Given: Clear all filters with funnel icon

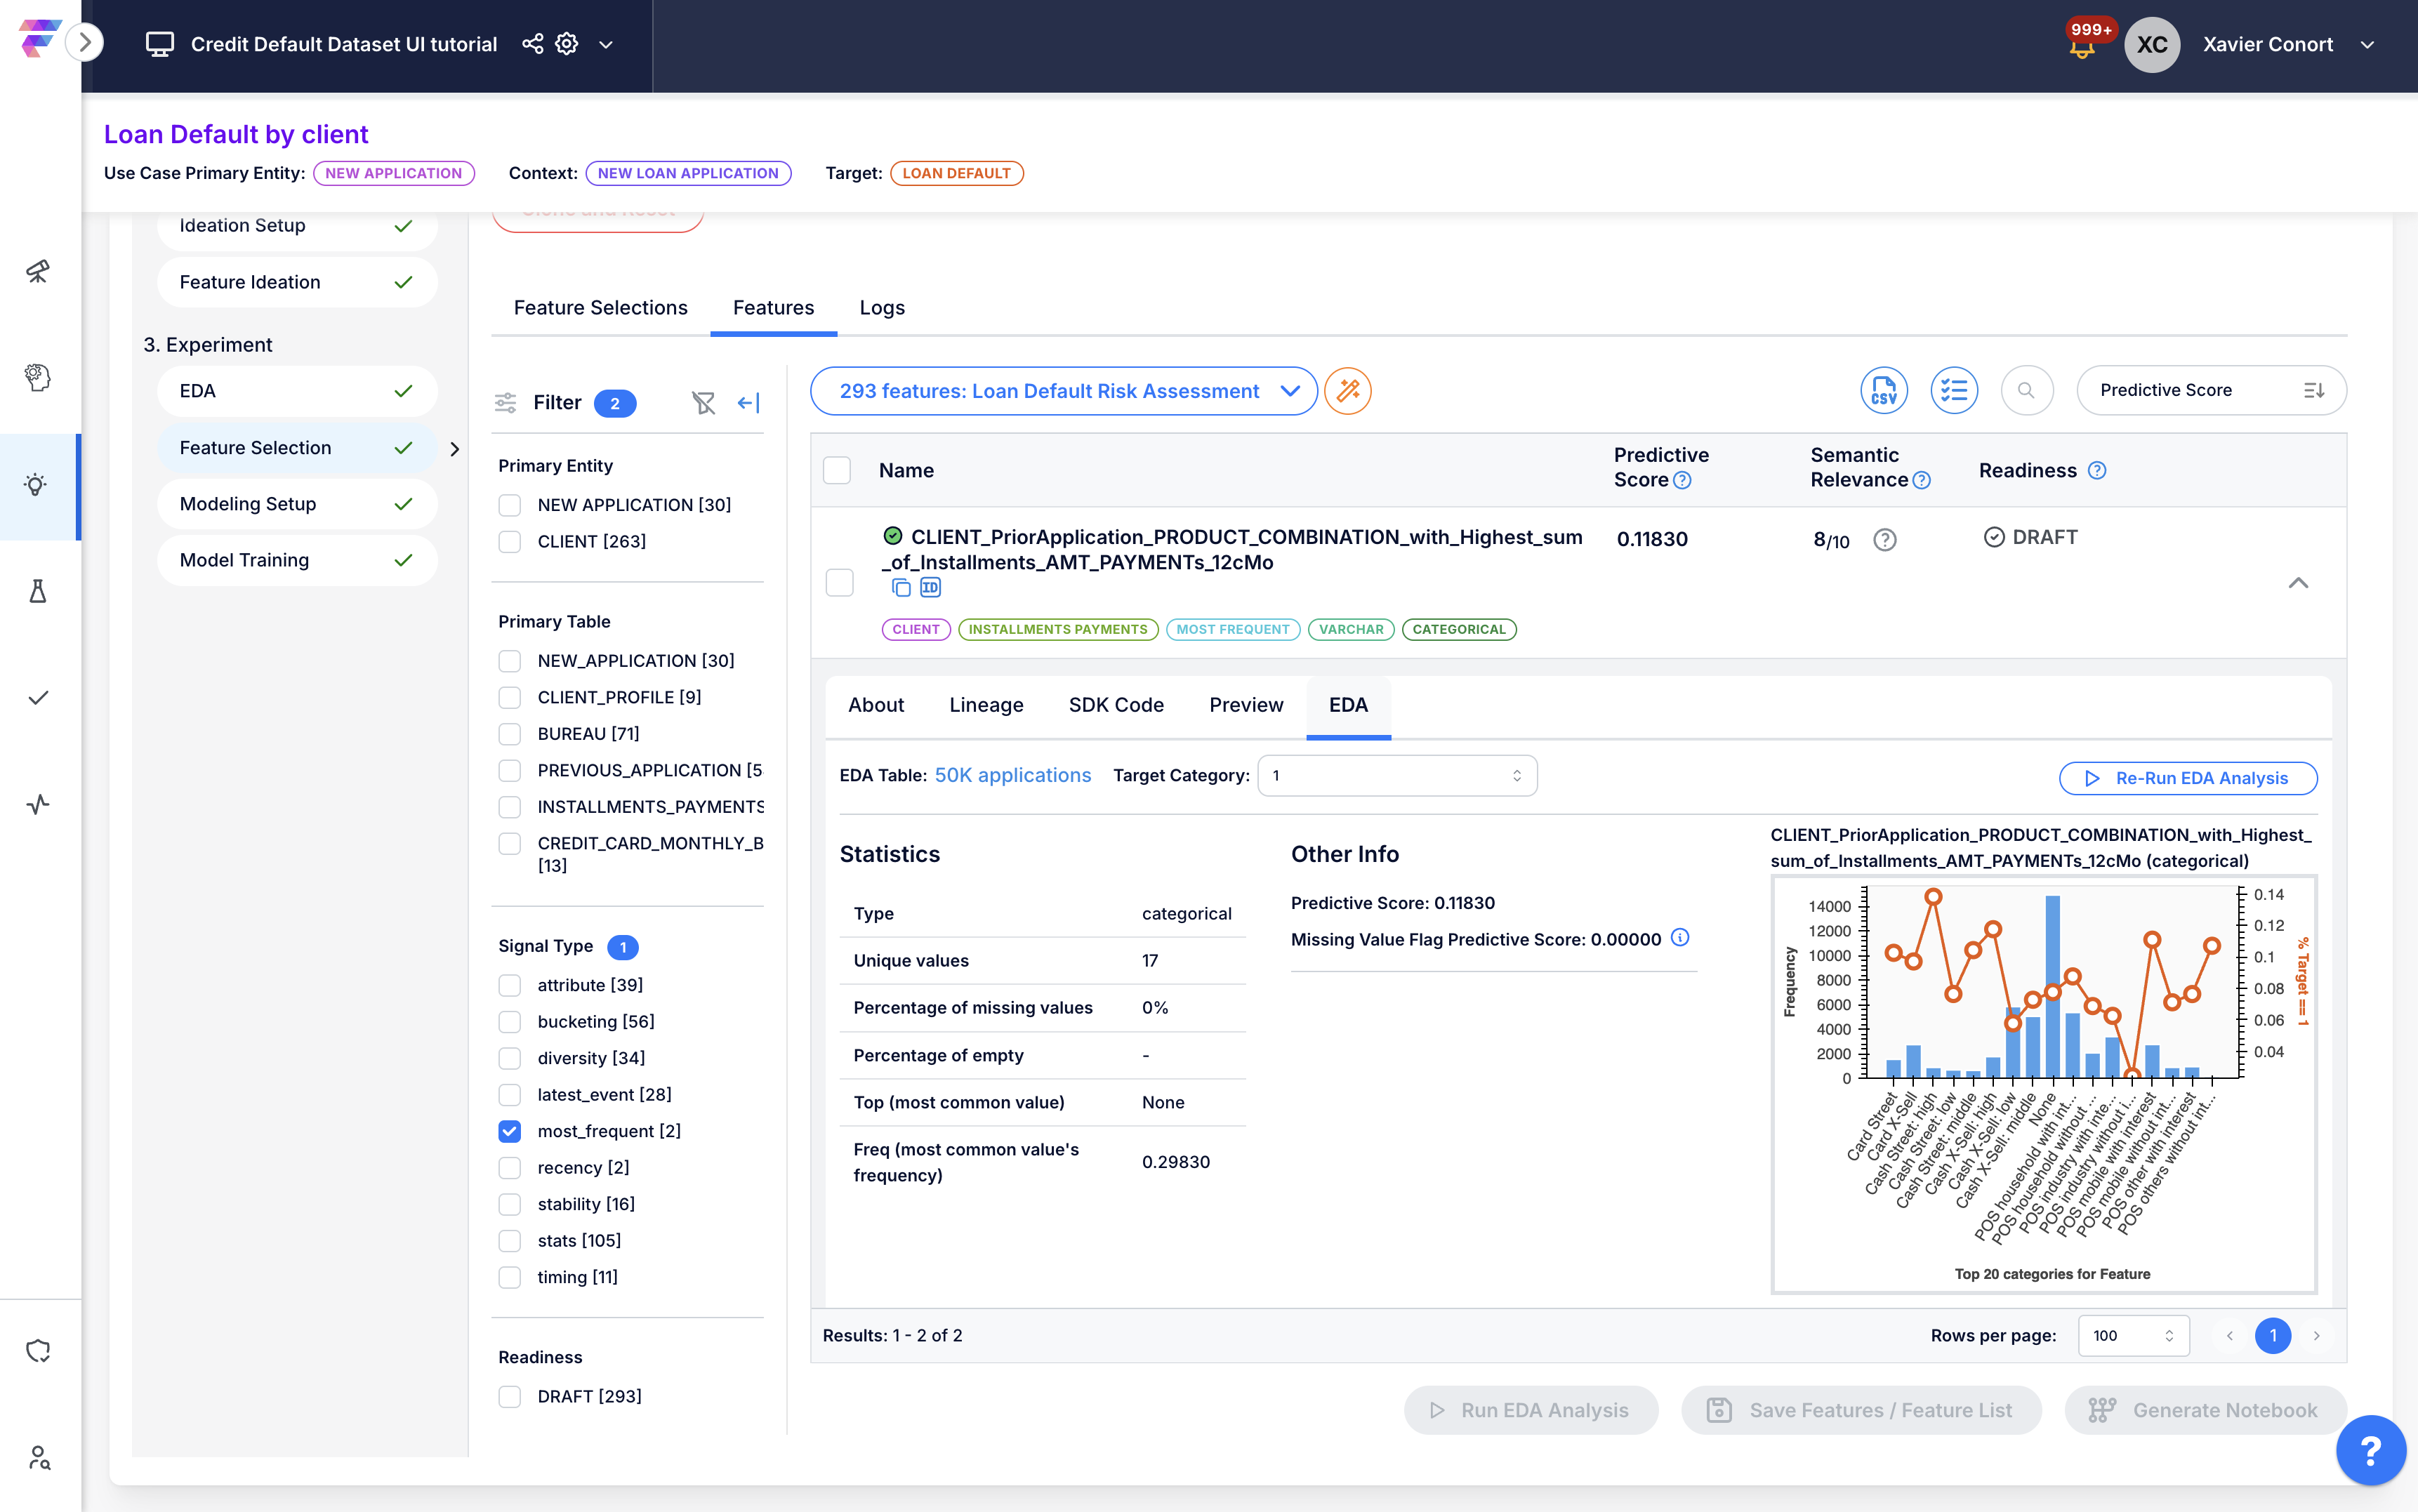Looking at the screenshot, I should (x=703, y=403).
